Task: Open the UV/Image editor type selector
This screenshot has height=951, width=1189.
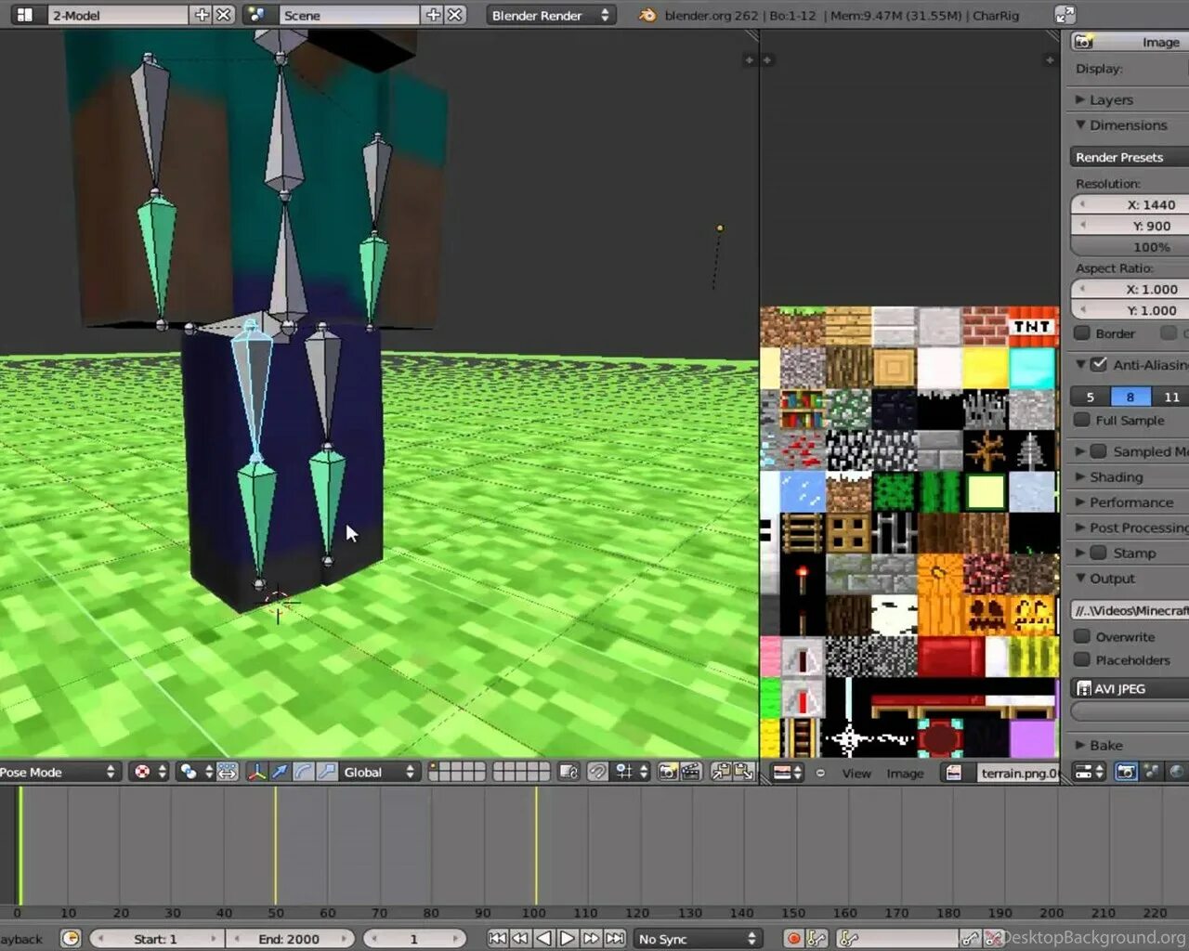Action: [x=788, y=773]
